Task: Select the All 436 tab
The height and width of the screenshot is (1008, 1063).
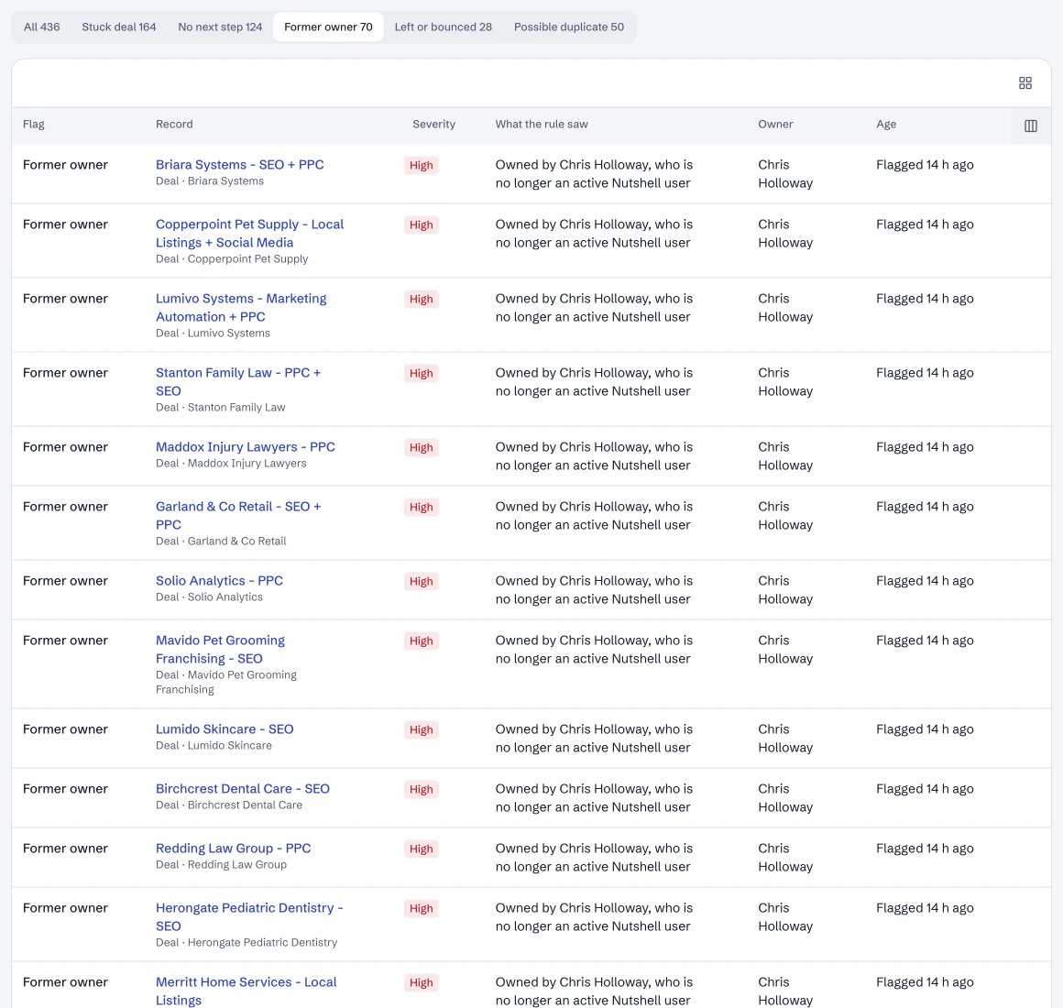Action: [x=42, y=27]
